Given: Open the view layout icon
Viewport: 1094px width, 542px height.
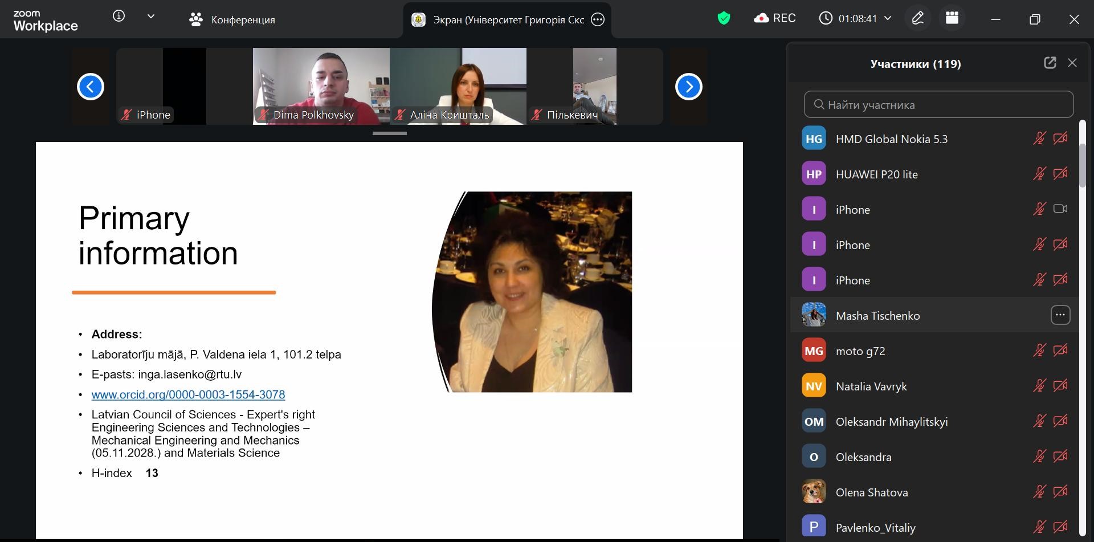Looking at the screenshot, I should [952, 19].
